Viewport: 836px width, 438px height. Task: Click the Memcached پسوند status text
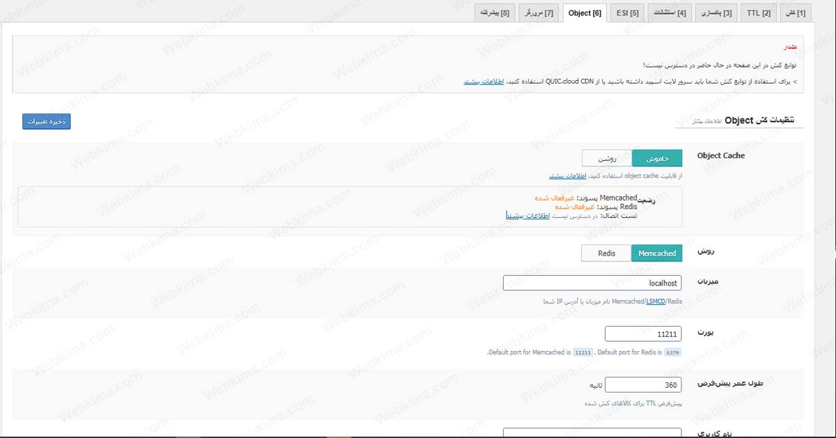tap(585, 198)
